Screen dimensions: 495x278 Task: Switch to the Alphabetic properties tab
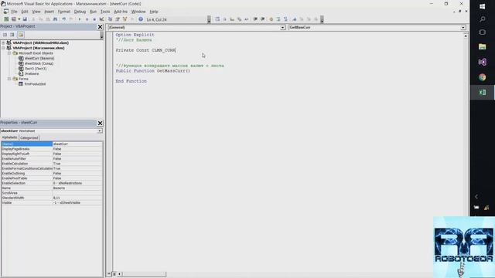[x=9, y=137]
